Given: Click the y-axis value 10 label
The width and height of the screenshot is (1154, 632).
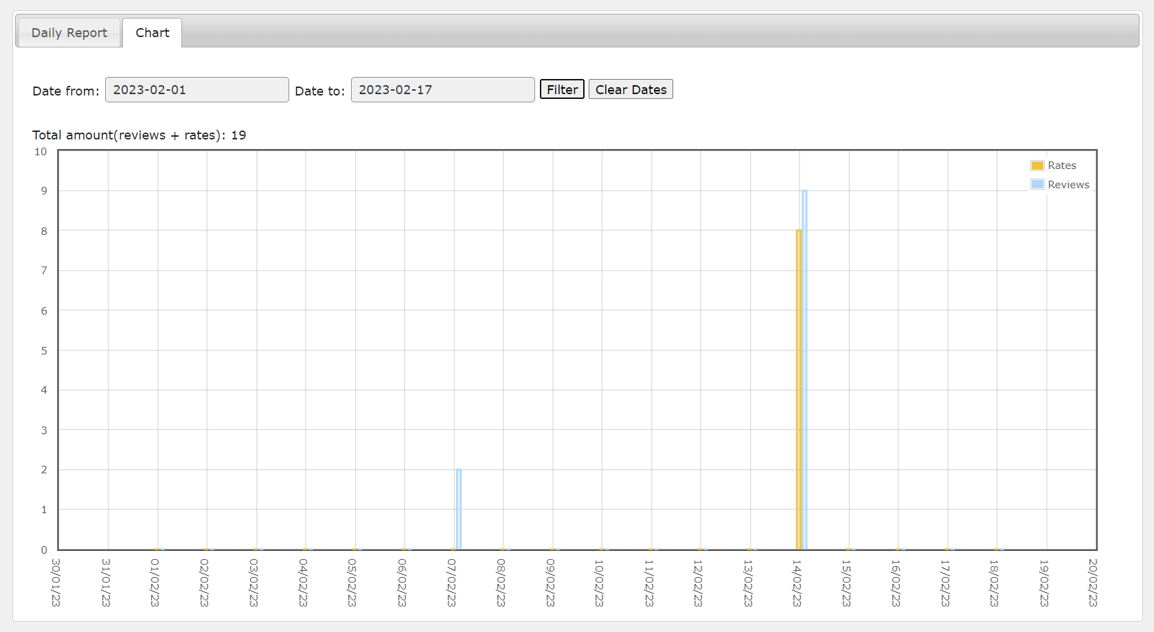Looking at the screenshot, I should 41,152.
